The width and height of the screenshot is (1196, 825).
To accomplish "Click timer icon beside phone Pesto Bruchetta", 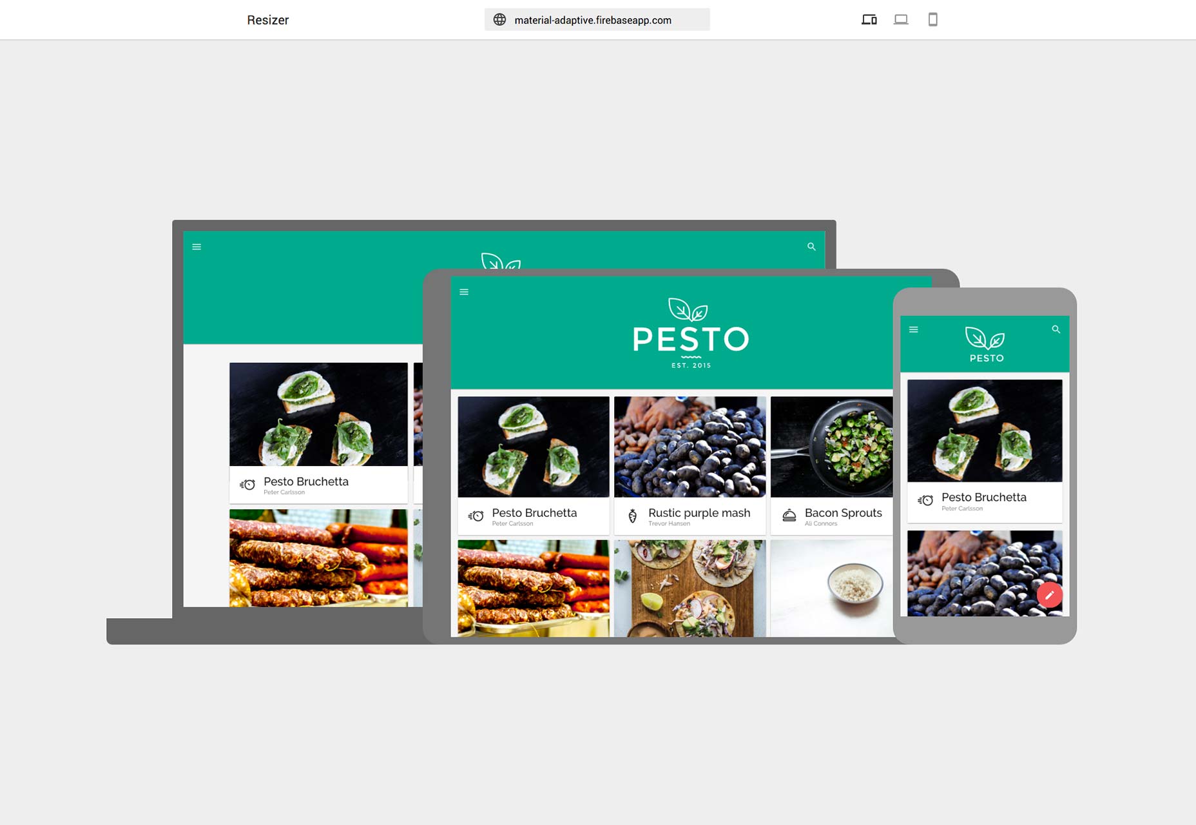I will tap(925, 500).
